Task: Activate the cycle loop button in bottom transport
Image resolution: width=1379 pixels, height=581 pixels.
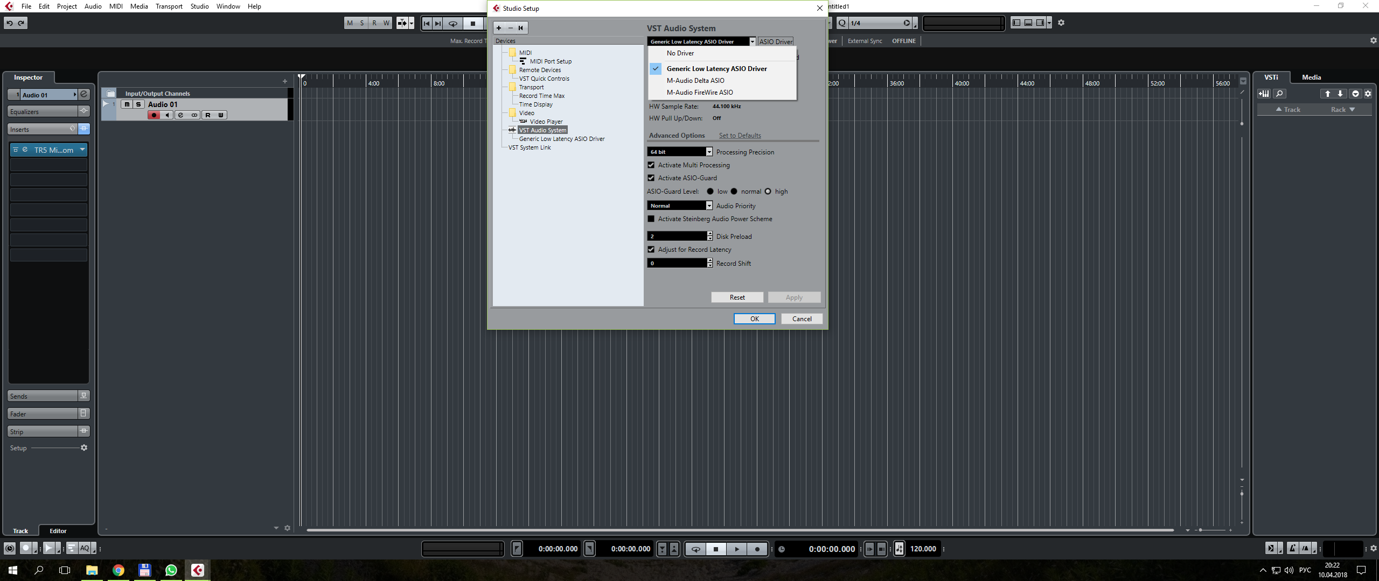Action: 695,549
